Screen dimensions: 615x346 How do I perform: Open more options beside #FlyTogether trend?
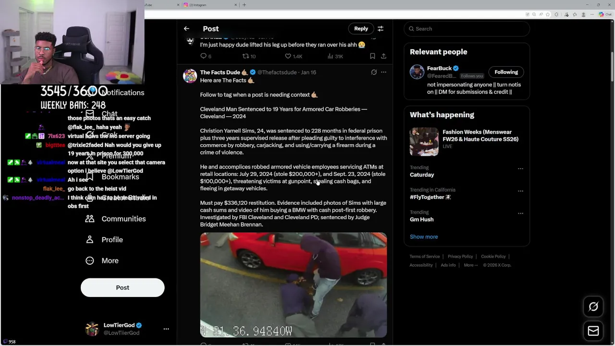[x=520, y=191]
